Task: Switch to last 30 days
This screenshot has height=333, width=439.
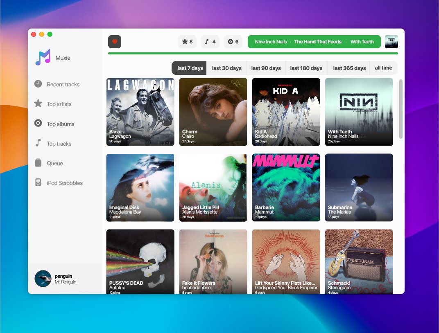Action: click(226, 68)
